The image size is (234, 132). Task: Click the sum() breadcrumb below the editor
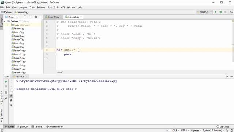(60, 72)
